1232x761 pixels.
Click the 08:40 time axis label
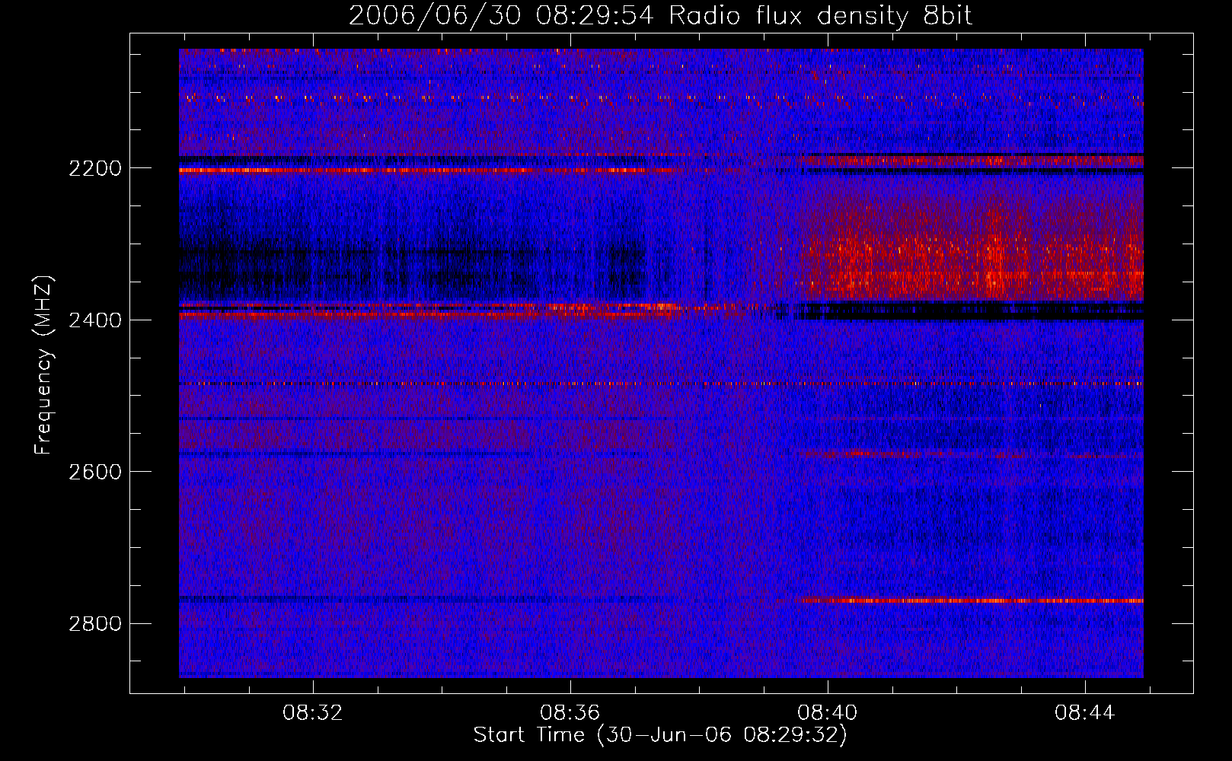point(828,713)
